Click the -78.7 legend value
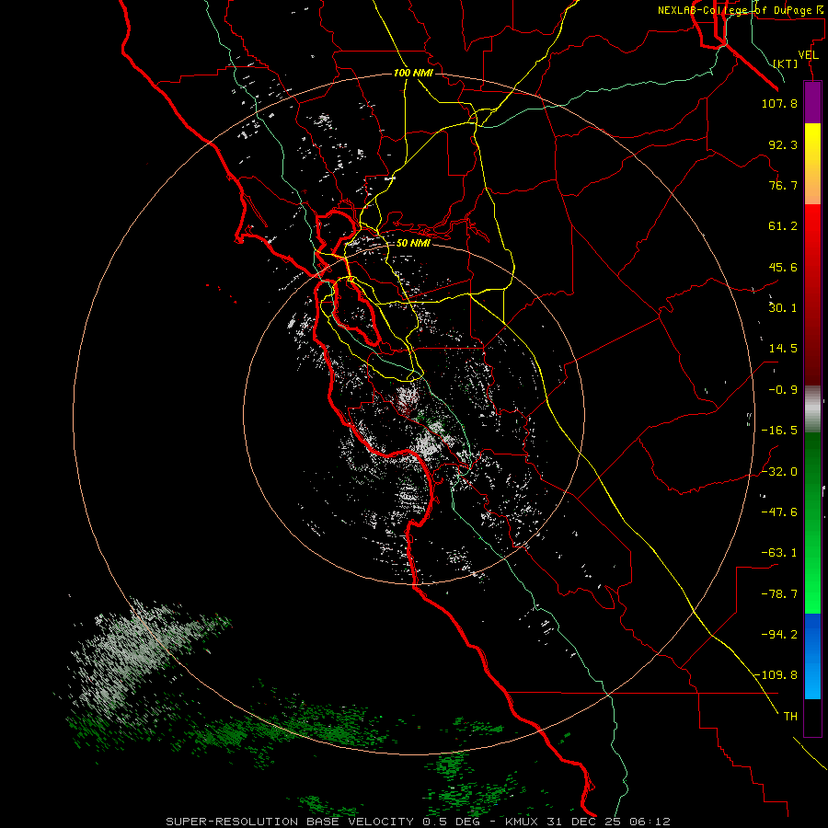828x828 pixels. (x=779, y=594)
